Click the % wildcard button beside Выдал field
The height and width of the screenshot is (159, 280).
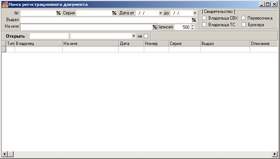(x=194, y=20)
